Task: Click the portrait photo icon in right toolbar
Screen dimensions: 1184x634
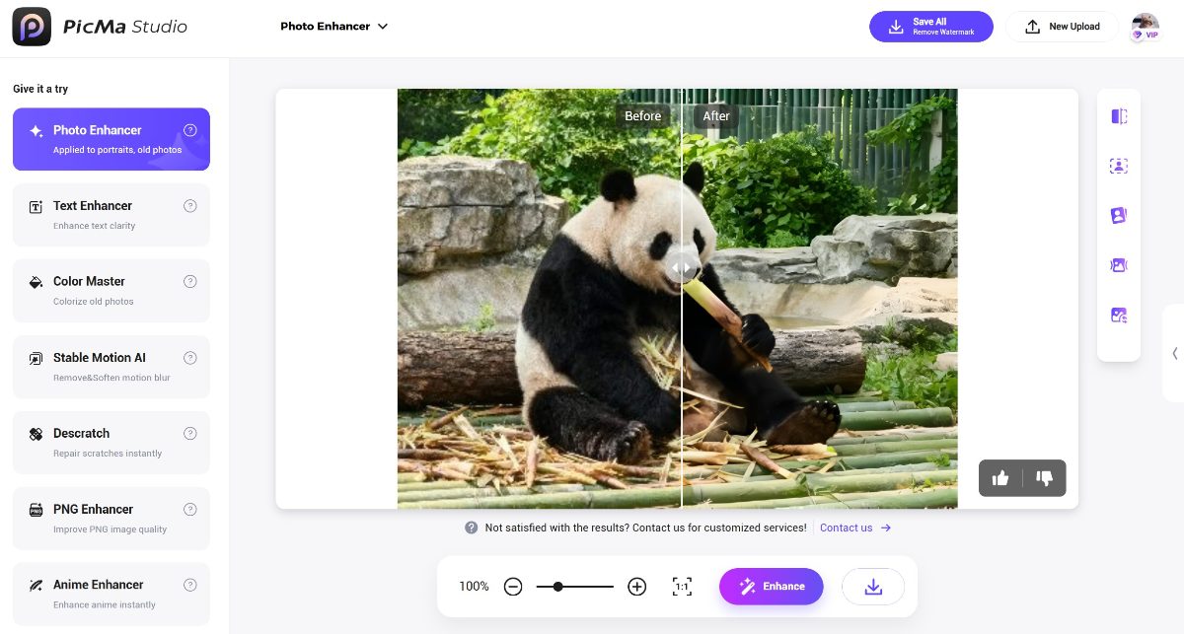Action: click(x=1119, y=216)
